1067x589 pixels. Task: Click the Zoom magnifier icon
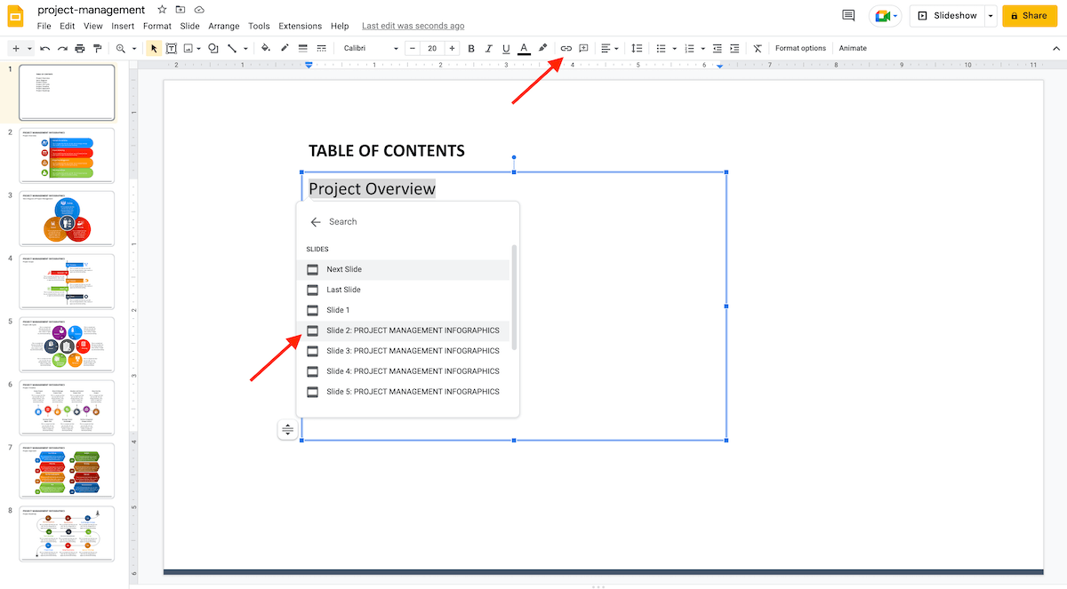[x=121, y=48]
